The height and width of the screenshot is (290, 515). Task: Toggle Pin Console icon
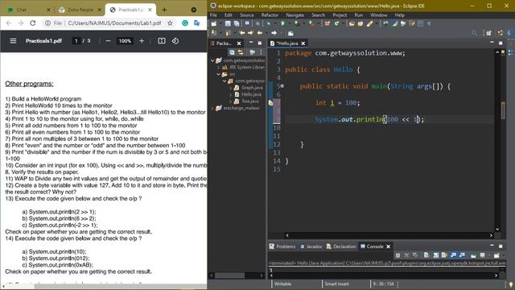(473, 255)
